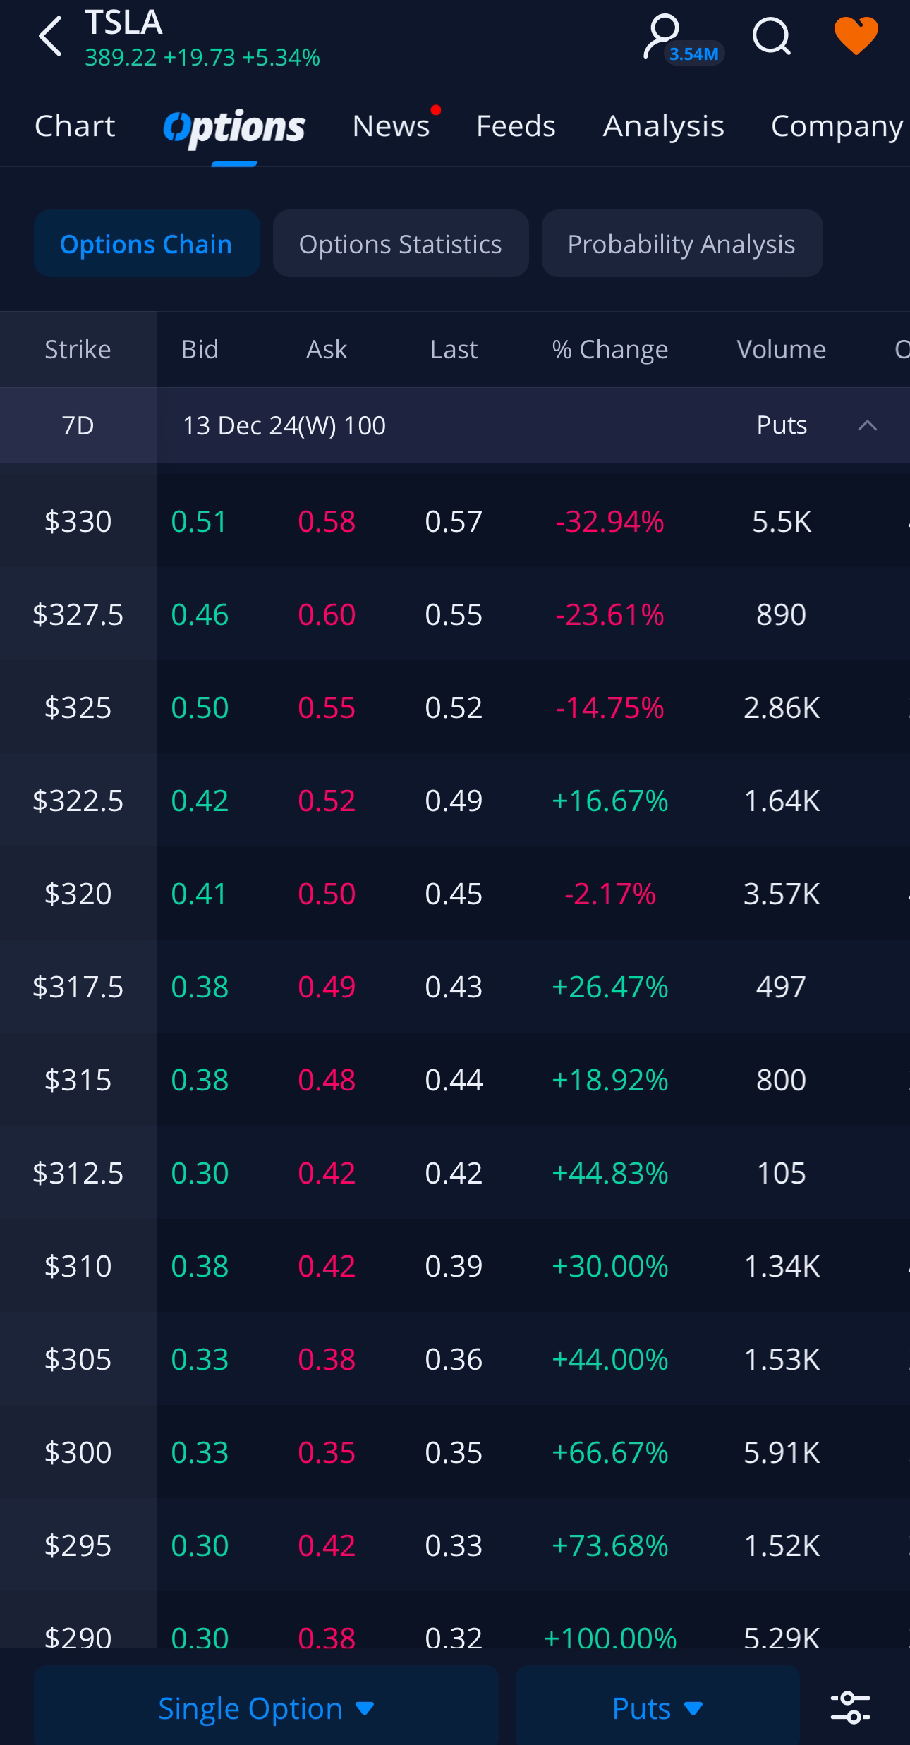The width and height of the screenshot is (910, 1745).
Task: Go to the Analysis tab
Action: point(663,126)
